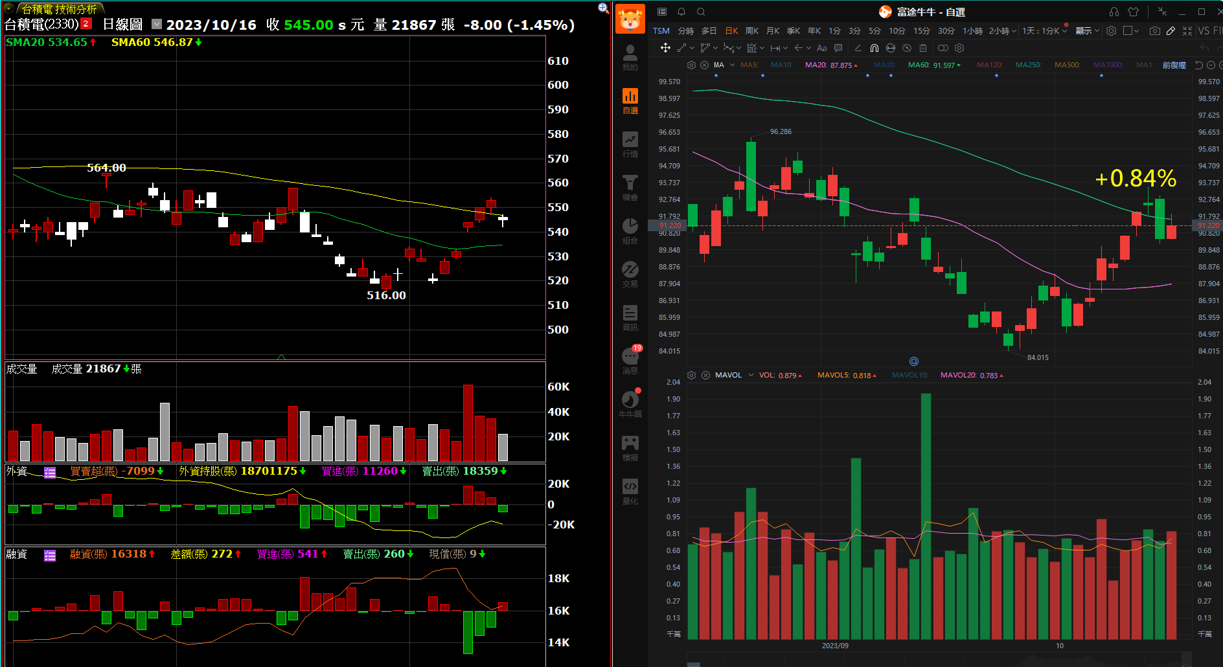The image size is (1223, 667).
Task: Click the magnifier icon on TSMC chart
Action: [603, 8]
